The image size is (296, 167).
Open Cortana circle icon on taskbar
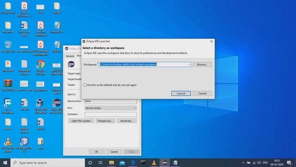90,163
